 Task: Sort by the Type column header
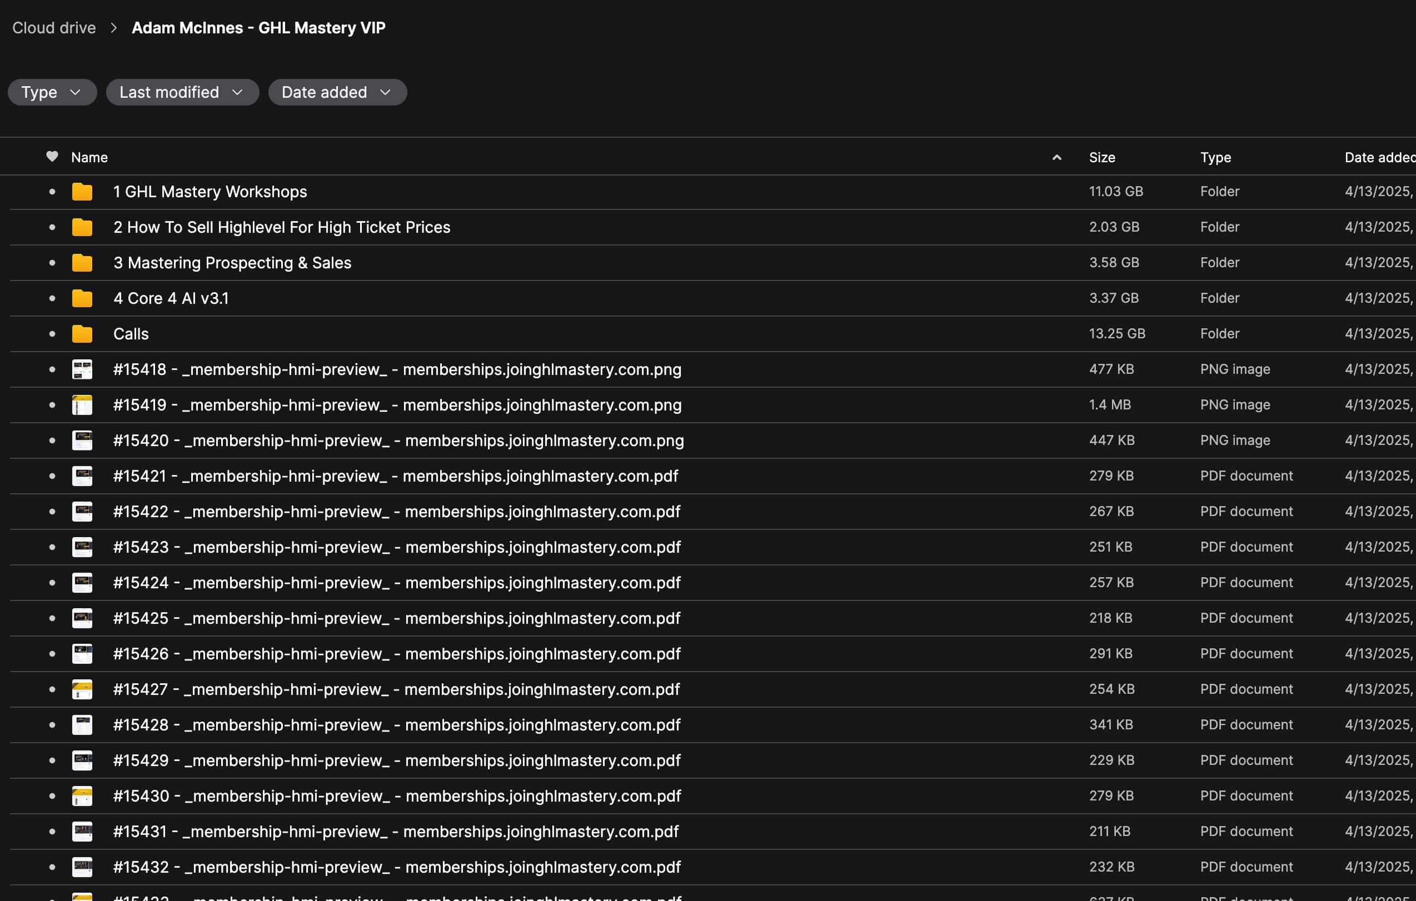[x=1215, y=158]
